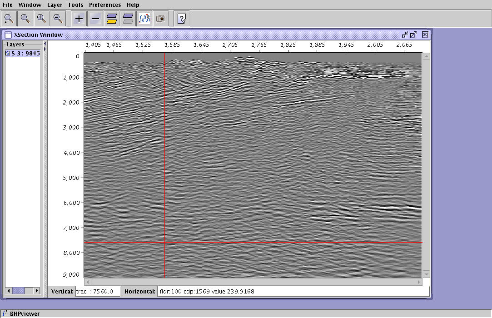The width and height of the screenshot is (492, 318).
Task: Click the plus add-layer button
Action: tap(79, 19)
